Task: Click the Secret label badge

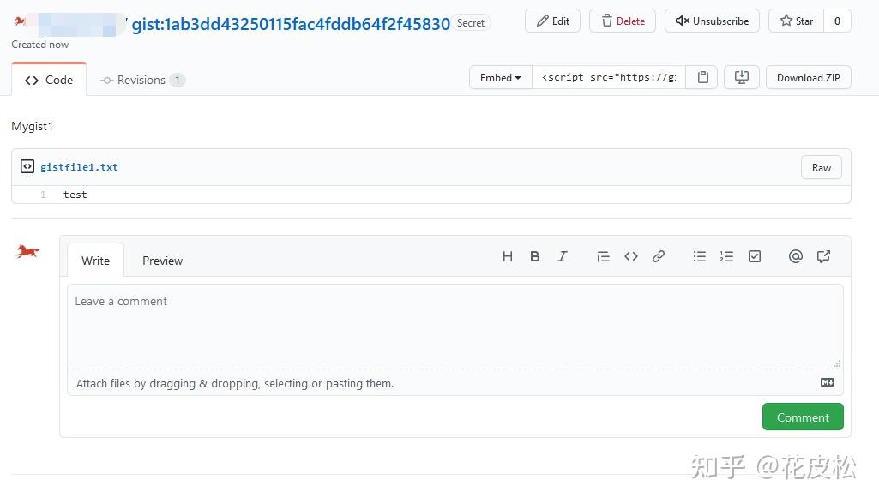Action: coord(470,23)
